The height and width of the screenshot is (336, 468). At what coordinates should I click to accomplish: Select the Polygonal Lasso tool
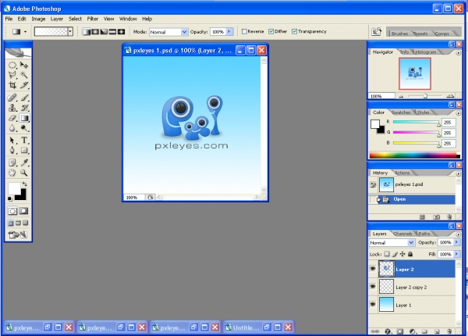pos(12,75)
